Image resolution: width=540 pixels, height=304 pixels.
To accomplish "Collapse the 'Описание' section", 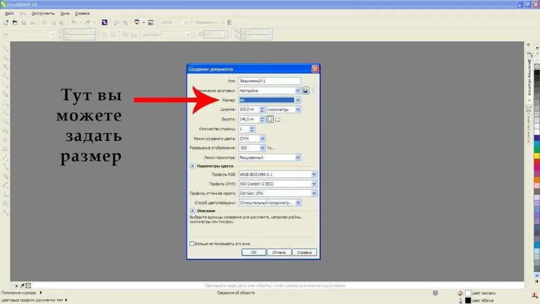I will click(x=192, y=211).
